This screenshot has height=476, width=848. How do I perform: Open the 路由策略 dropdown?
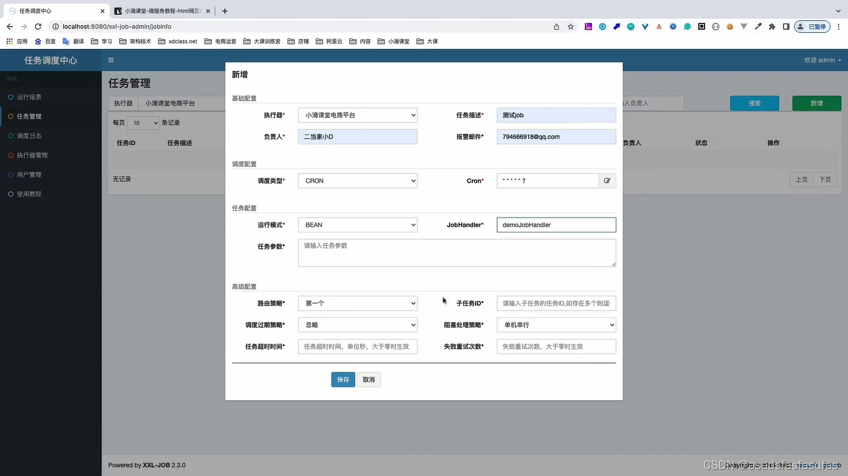358,304
